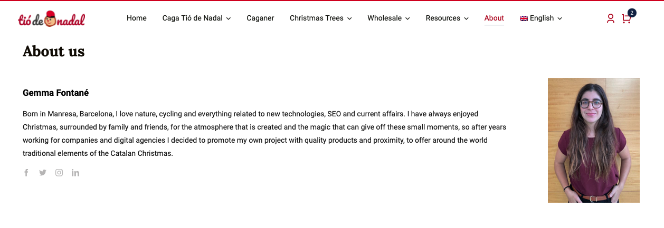The width and height of the screenshot is (664, 228).
Task: Expand the Resources dropdown menu
Action: coord(447,18)
